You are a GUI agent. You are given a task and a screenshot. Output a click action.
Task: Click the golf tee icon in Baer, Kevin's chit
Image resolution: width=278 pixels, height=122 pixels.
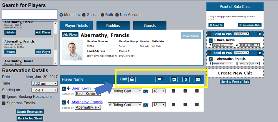(210, 45)
